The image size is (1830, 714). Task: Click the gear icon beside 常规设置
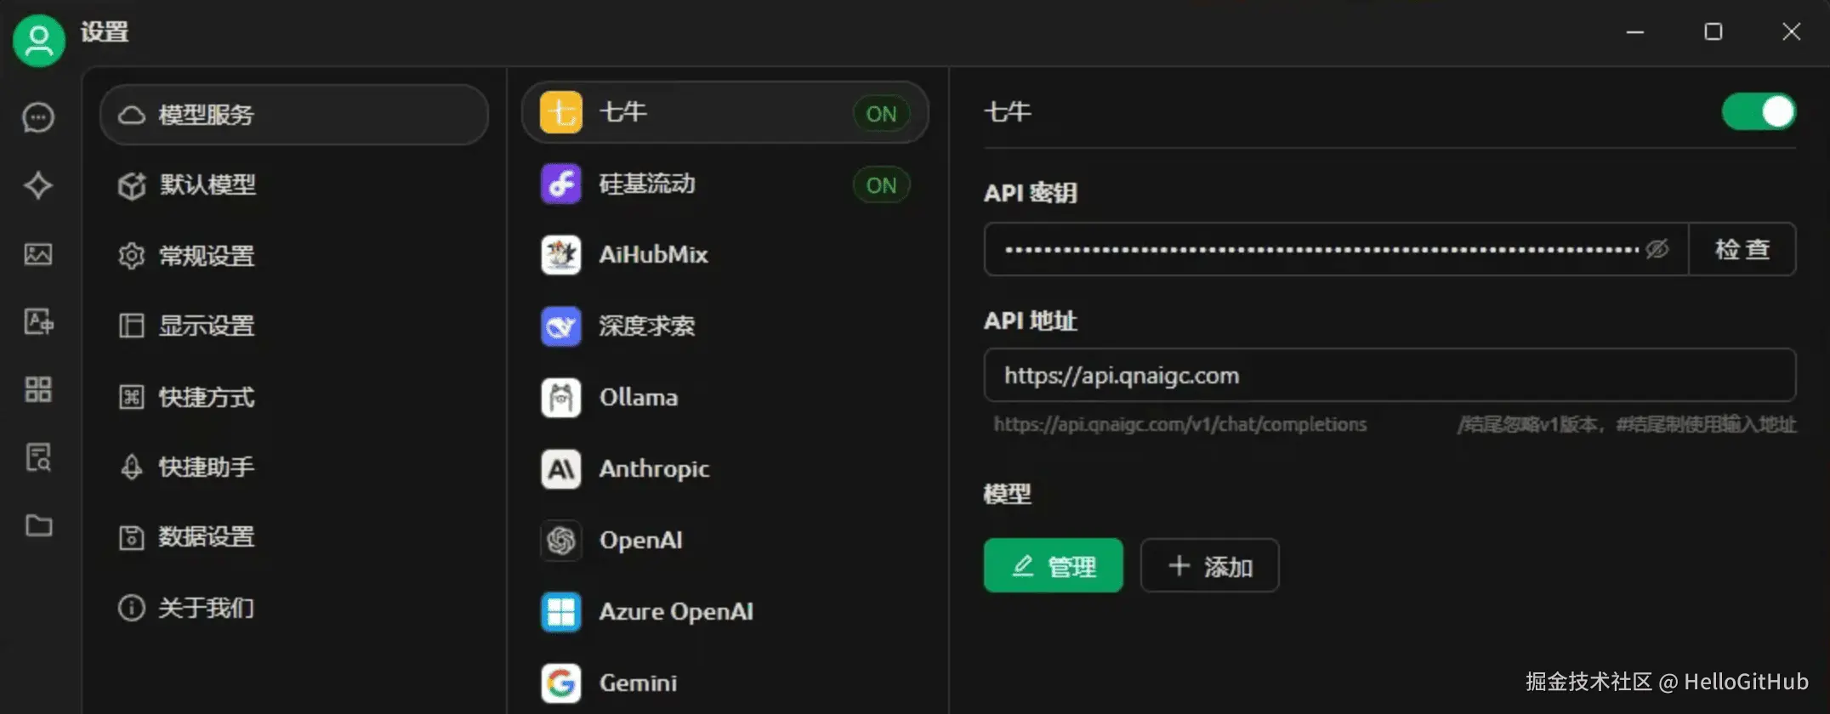tap(132, 255)
